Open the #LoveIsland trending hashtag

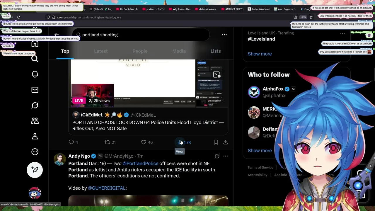click(x=261, y=39)
